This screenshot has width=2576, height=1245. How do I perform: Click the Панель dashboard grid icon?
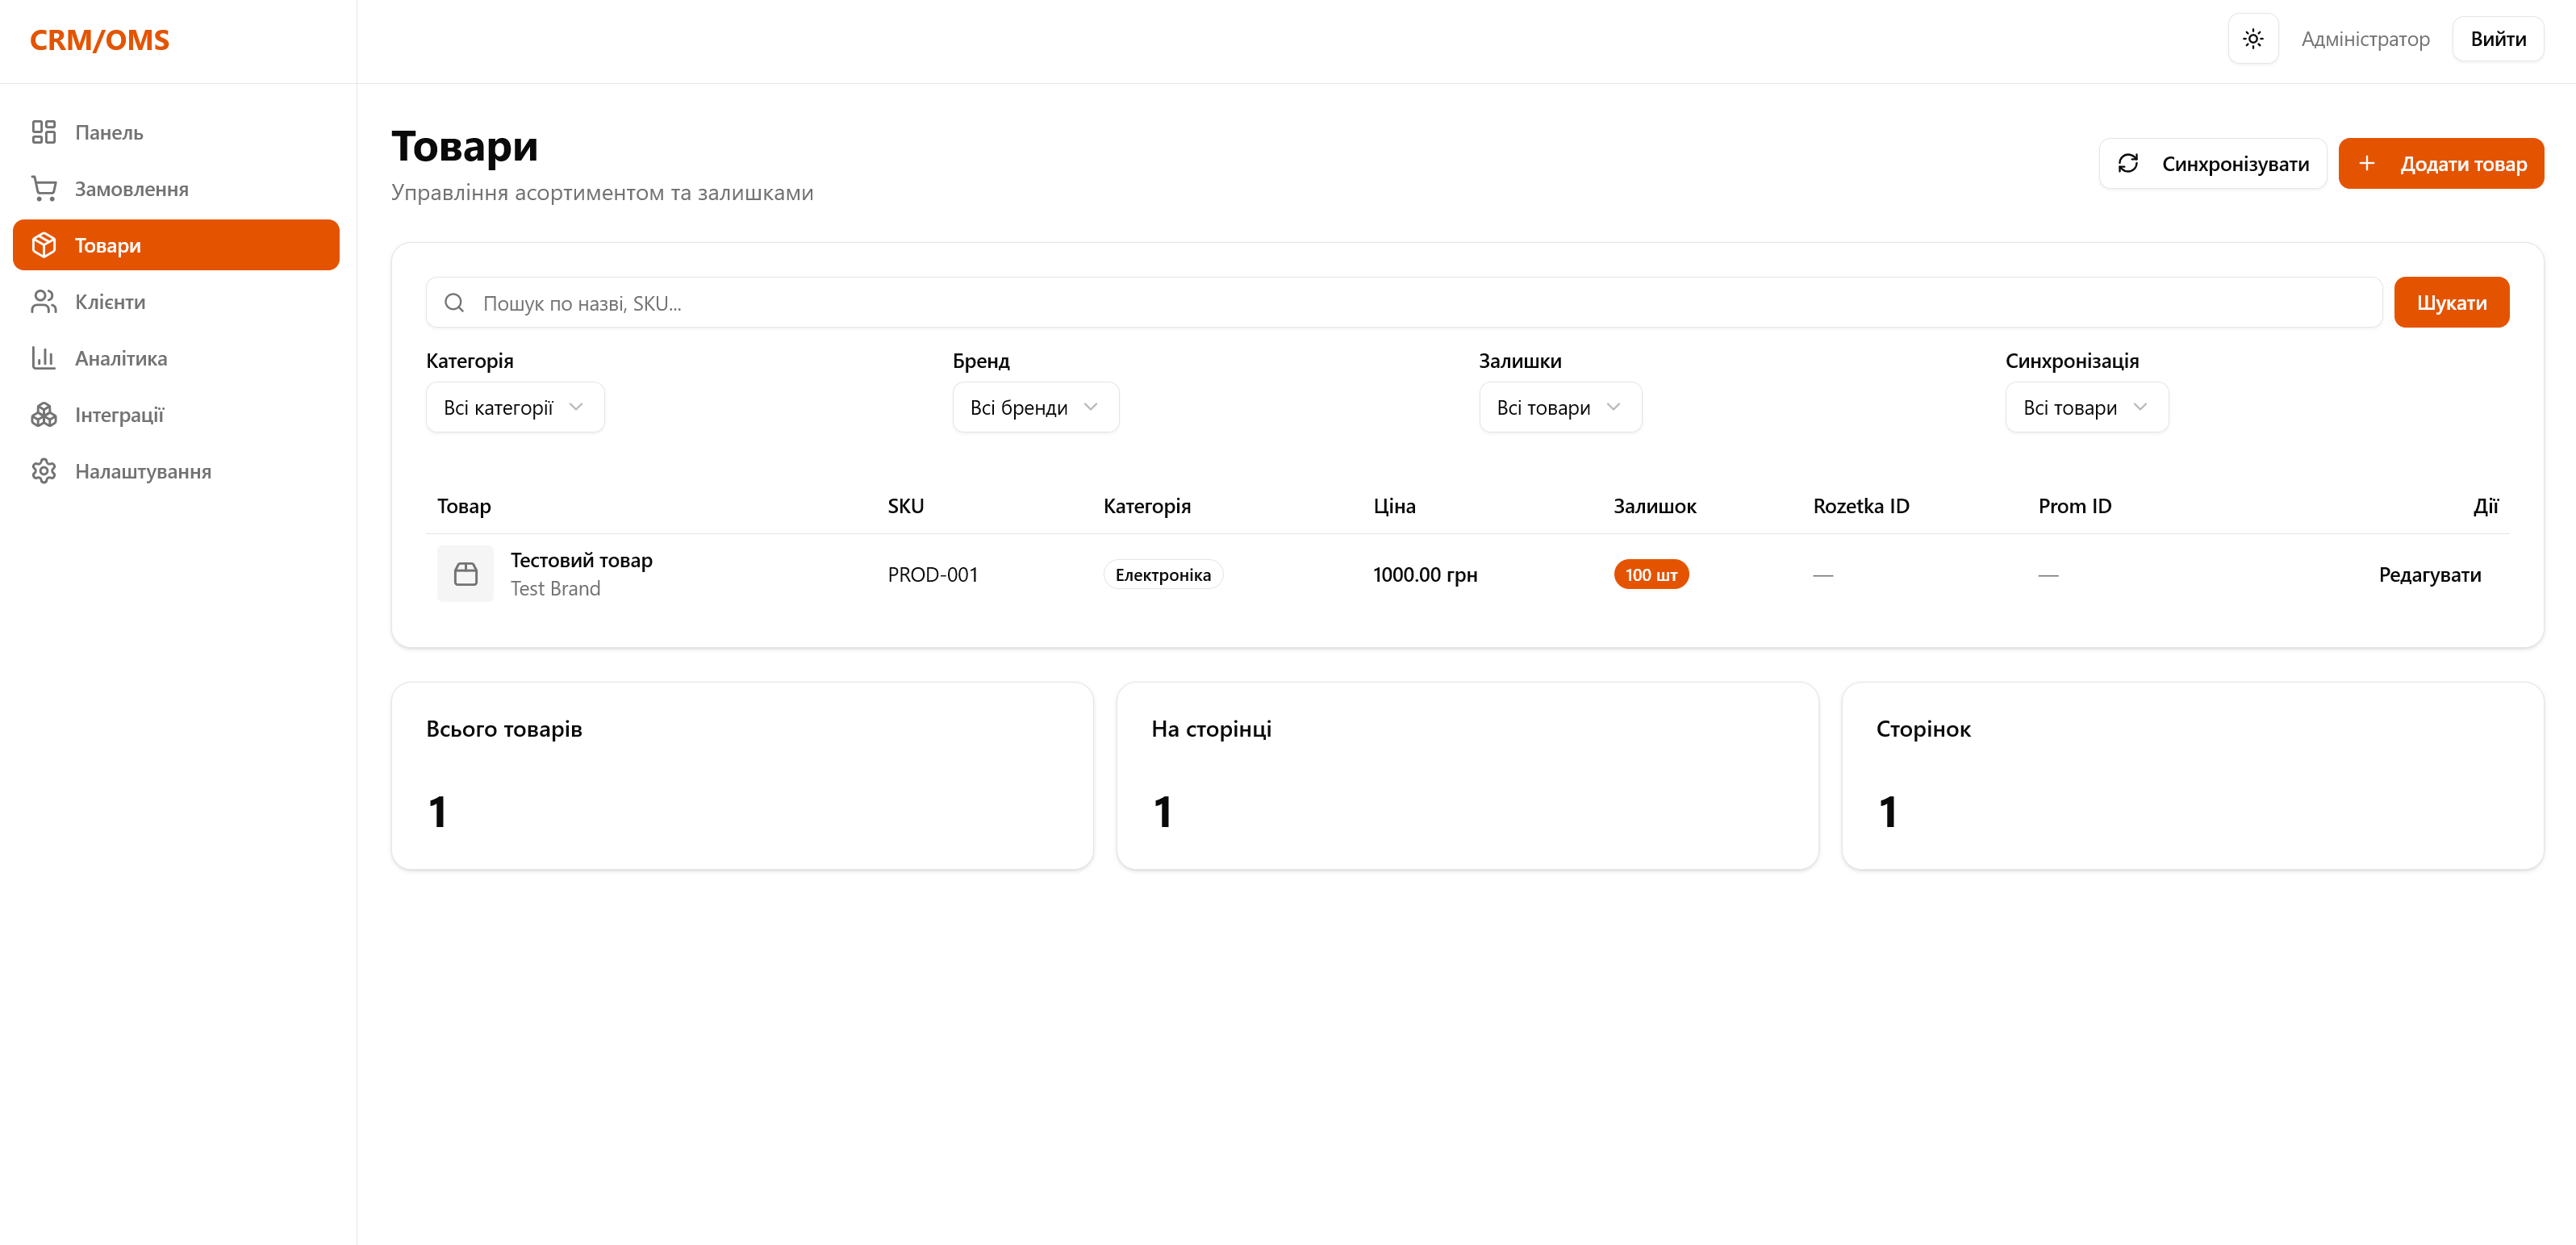point(44,132)
